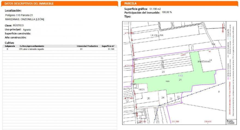The width and height of the screenshot is (240, 130).
Task: Click the Superficie gráfica value 51.198 m2
Action: pyautogui.click(x=156, y=9)
